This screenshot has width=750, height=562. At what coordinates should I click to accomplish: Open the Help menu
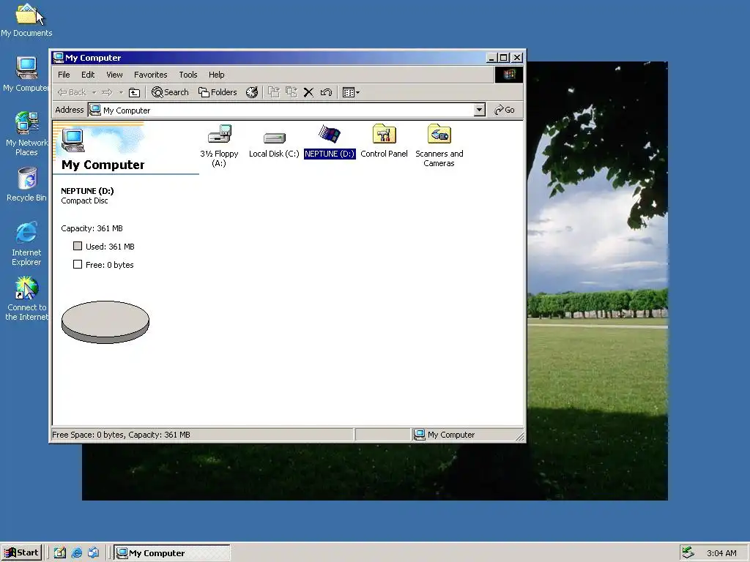point(216,75)
